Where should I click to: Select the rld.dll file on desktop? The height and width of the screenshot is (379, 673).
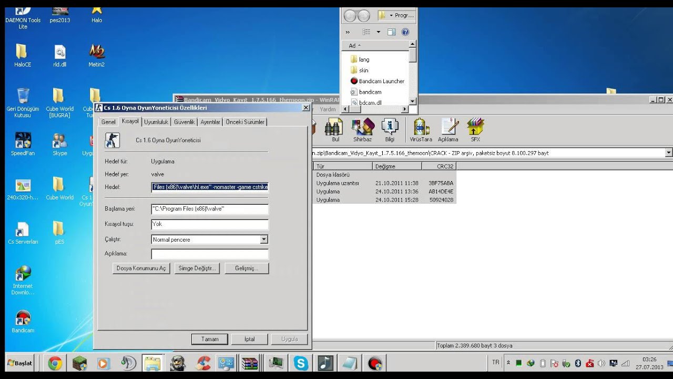tap(60, 56)
